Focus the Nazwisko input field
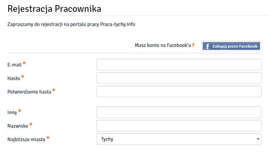Screen dimensions: 269x152 coord(179,126)
